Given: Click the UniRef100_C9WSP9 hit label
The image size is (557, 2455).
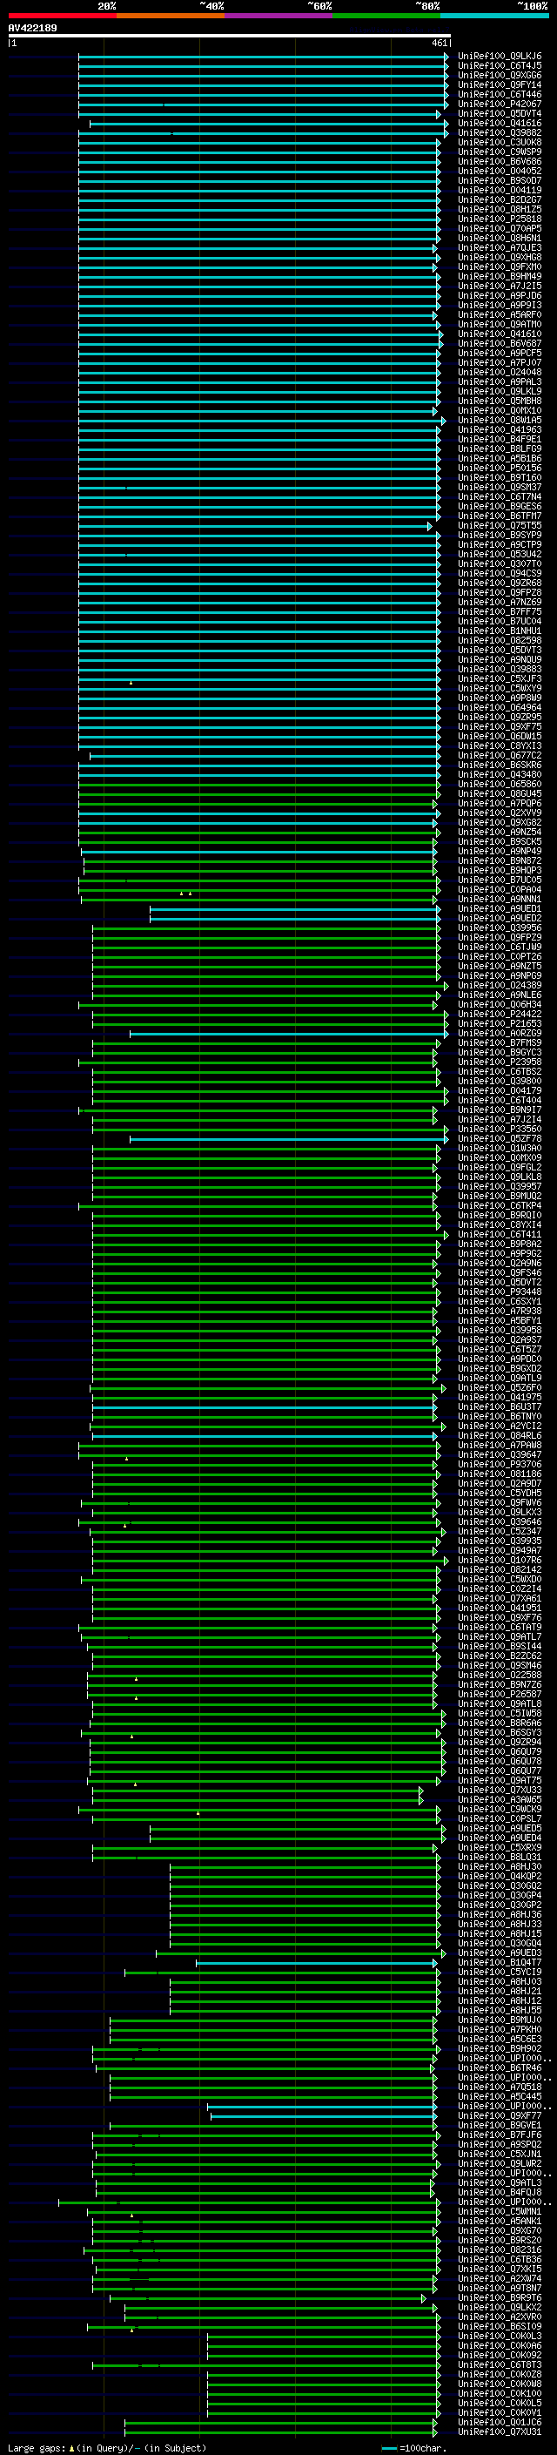Looking at the screenshot, I should click(x=500, y=152).
